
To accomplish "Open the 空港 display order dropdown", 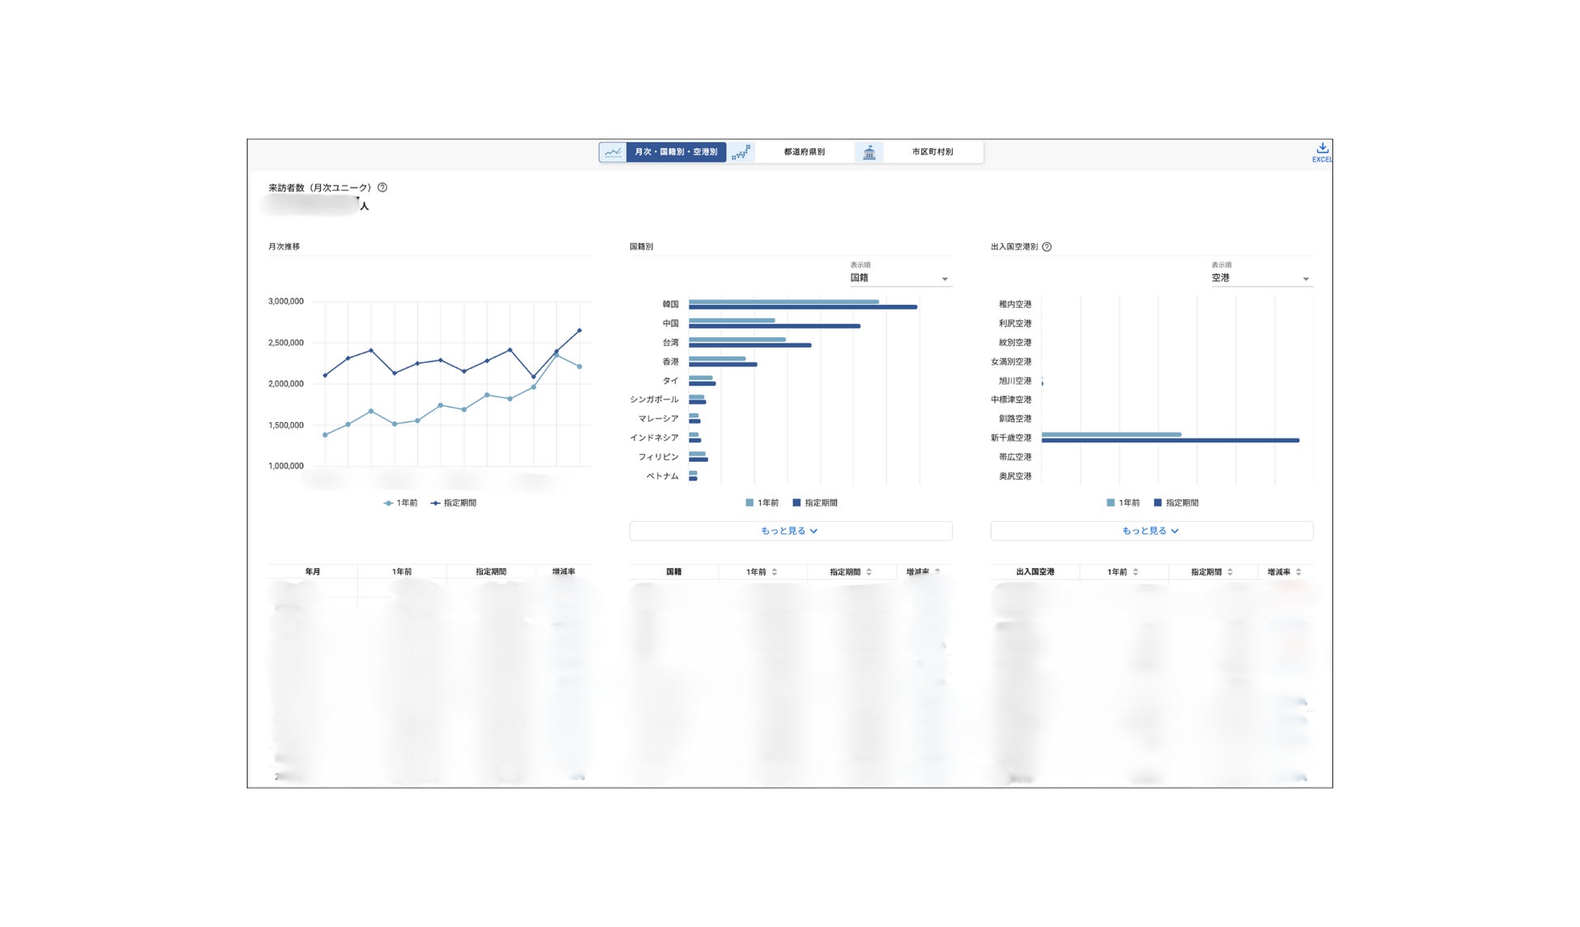I will (1261, 278).
